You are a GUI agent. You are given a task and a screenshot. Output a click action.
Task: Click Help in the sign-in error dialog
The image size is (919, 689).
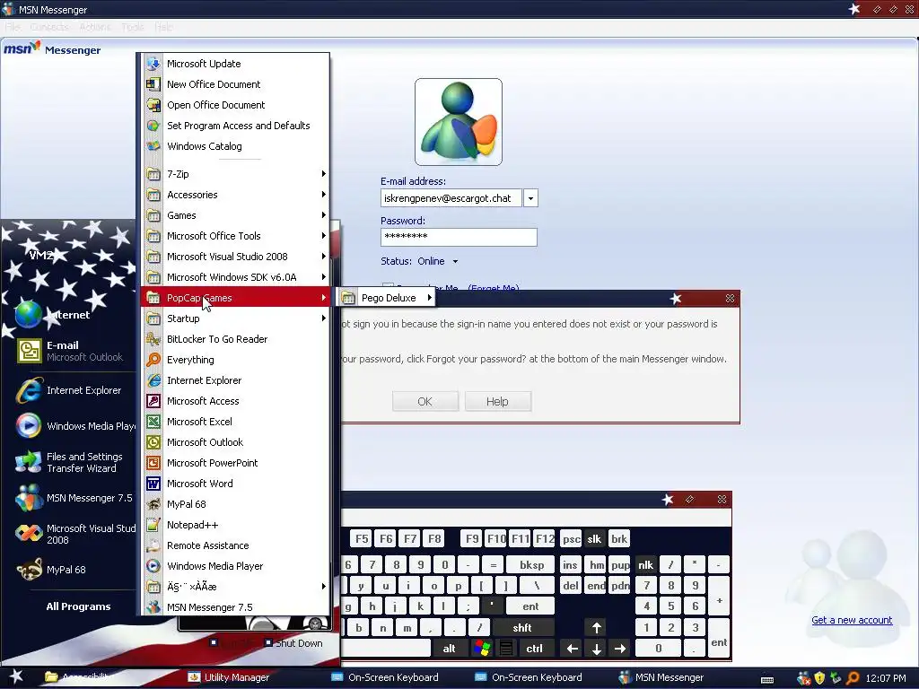pos(497,401)
